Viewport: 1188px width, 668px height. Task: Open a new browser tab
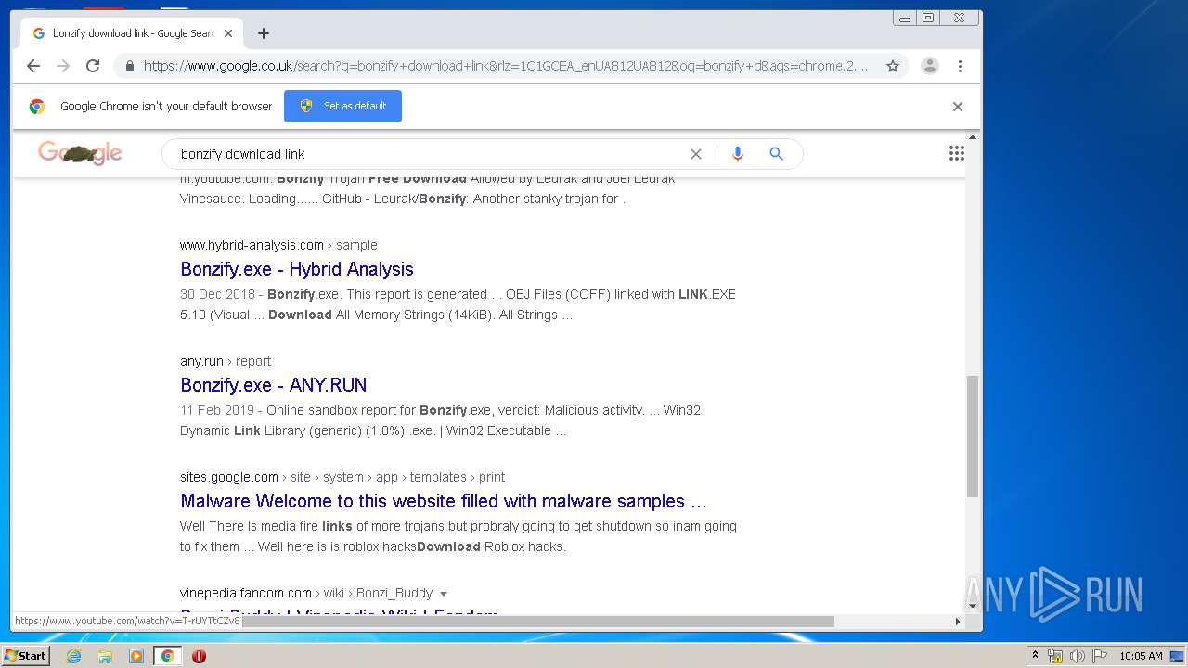[x=264, y=33]
